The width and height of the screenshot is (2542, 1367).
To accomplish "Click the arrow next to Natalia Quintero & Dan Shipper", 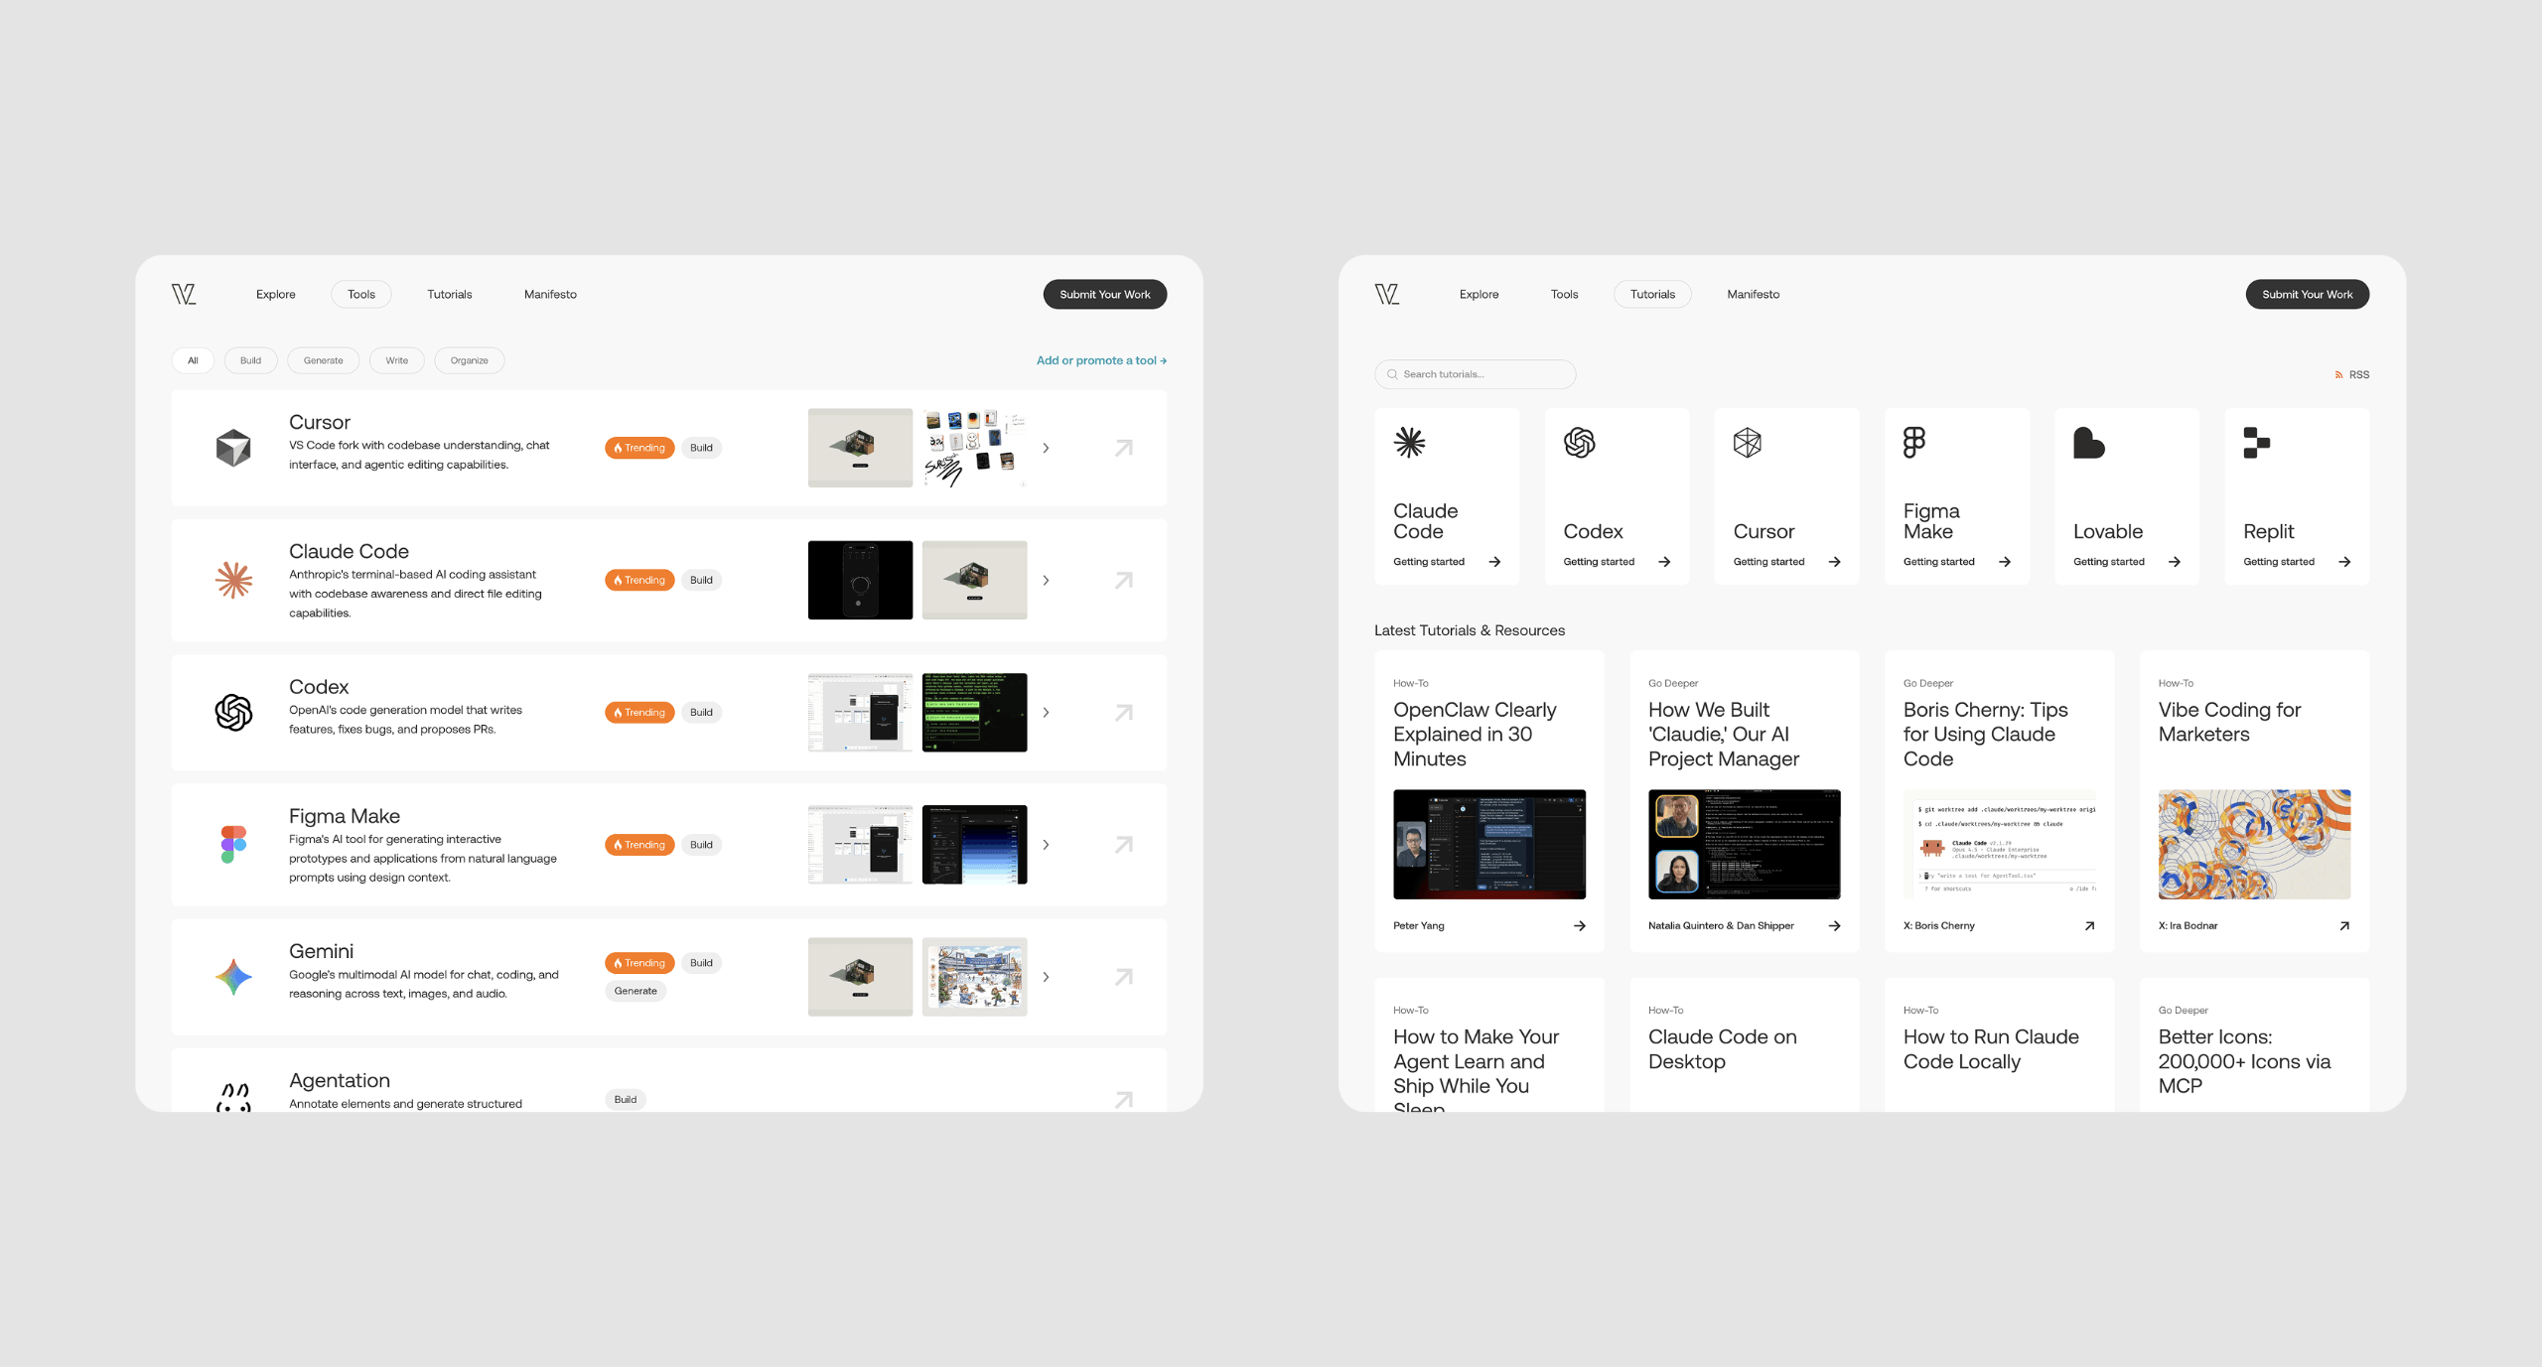I will click(1834, 926).
